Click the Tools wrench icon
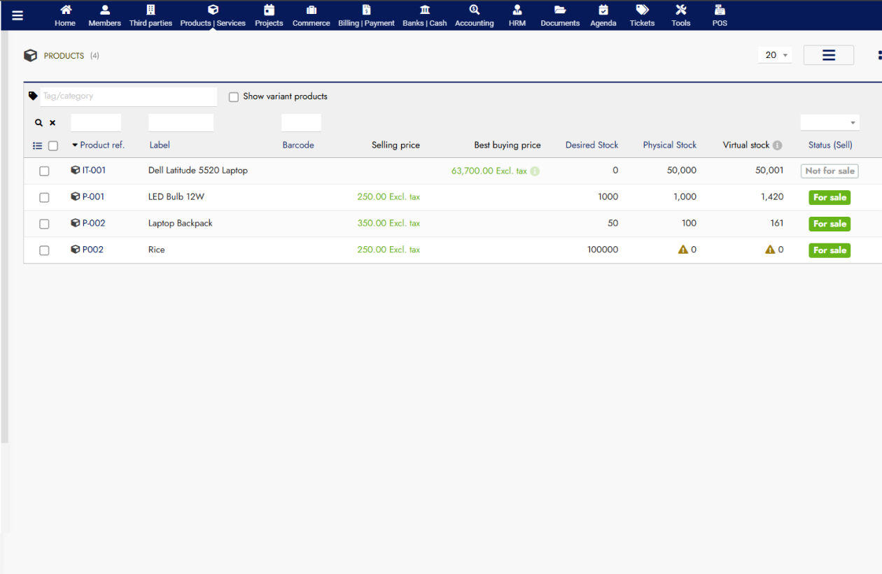Screen dimensions: 882x574 click(680, 10)
